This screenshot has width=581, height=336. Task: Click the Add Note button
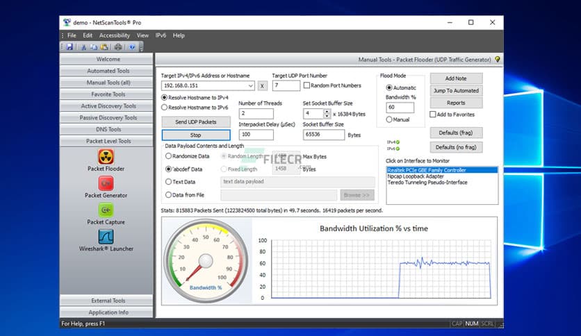(x=456, y=78)
